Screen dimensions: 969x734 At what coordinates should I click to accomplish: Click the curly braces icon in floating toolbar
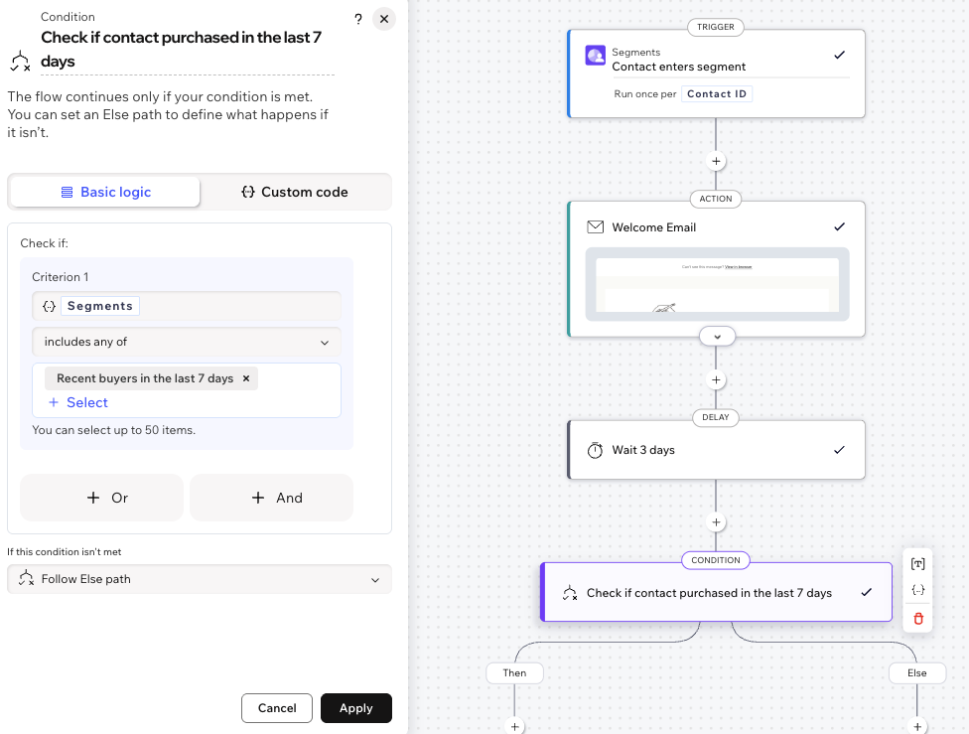[917, 591]
